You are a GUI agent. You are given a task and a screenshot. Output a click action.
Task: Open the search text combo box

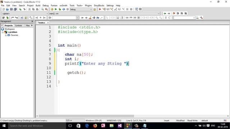(66, 18)
